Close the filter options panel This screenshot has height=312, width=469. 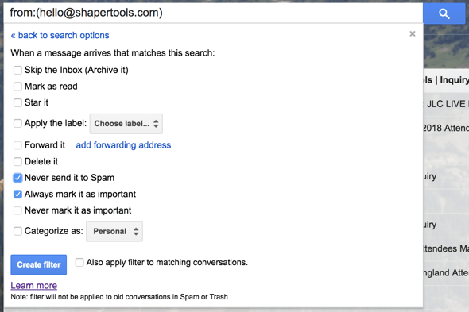click(413, 34)
